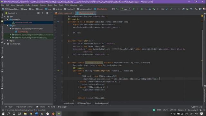Open the File menu

(x=3, y=5)
